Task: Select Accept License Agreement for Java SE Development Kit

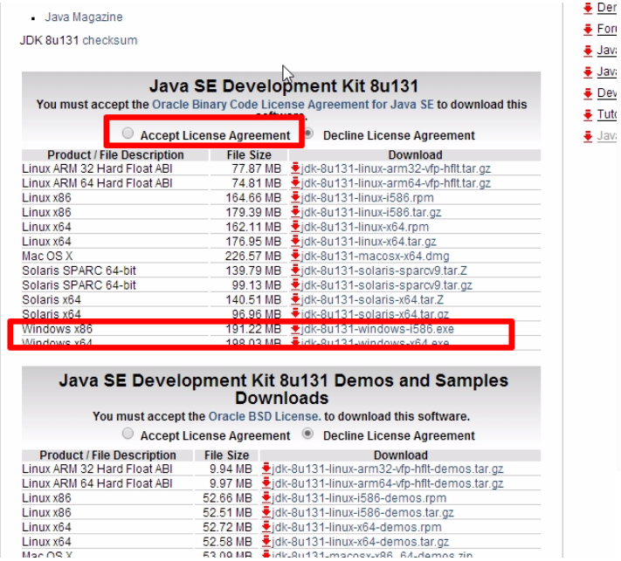Action: coord(128,133)
